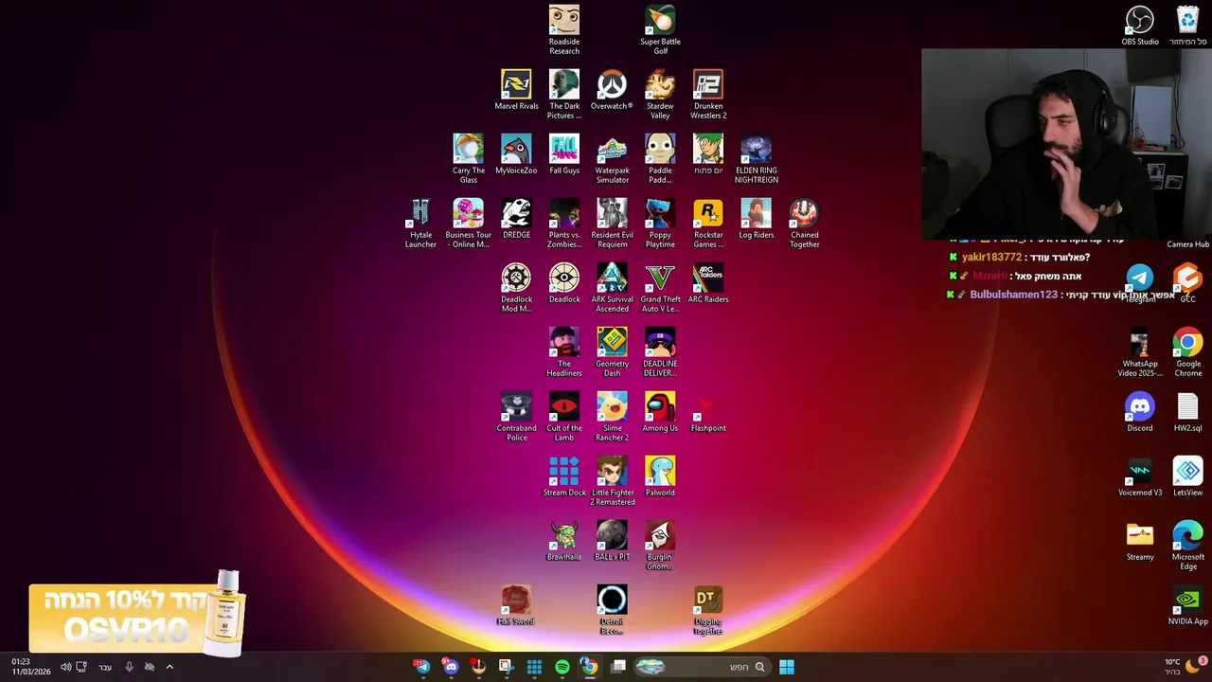Open the volume control tray icon

click(x=65, y=667)
